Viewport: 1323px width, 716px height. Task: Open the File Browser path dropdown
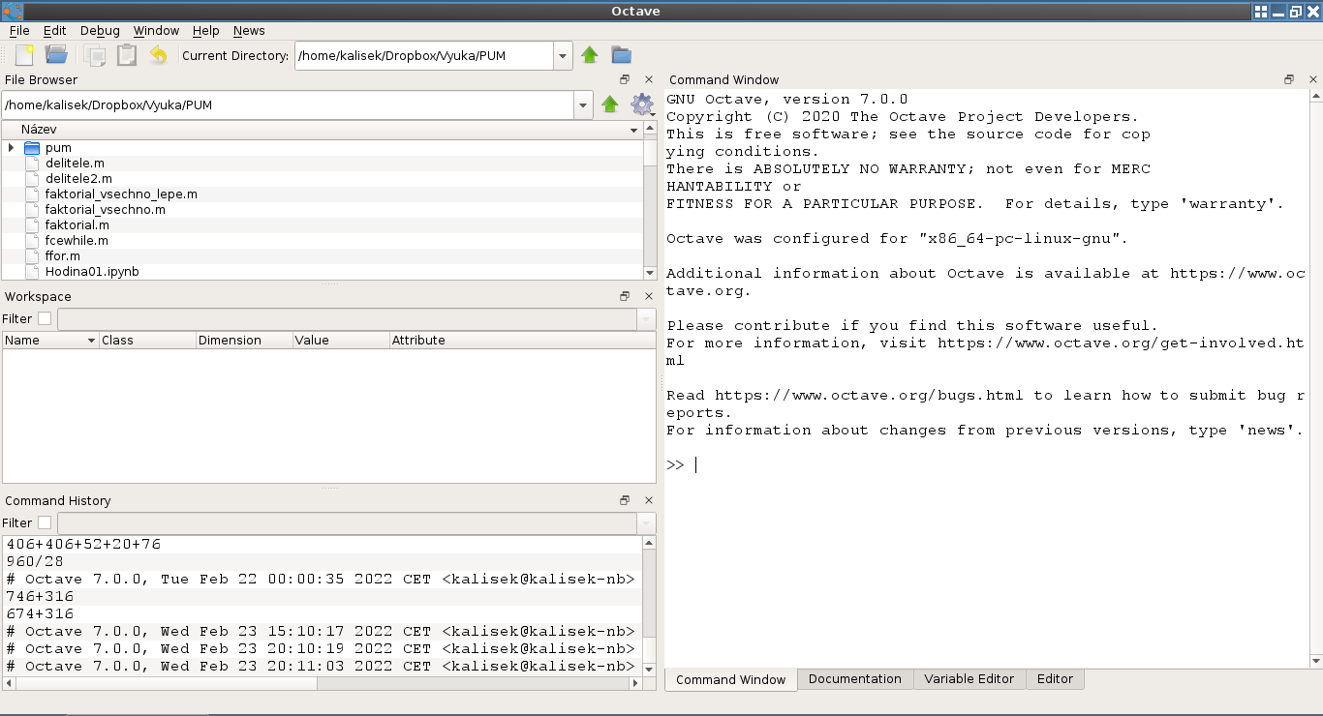582,104
